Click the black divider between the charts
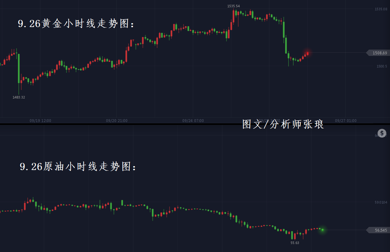390x252 pixels. pyautogui.click(x=127, y=124)
